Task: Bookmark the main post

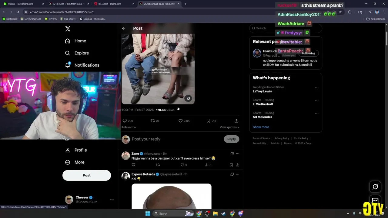Action: tap(208, 121)
